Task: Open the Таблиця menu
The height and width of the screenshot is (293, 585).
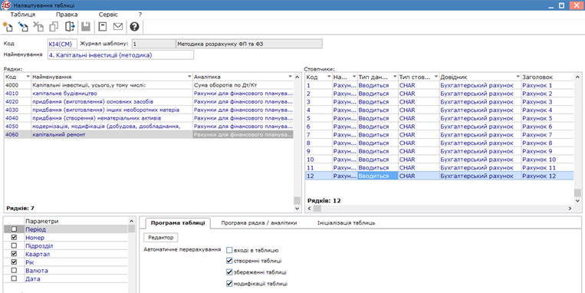Action: pos(23,15)
